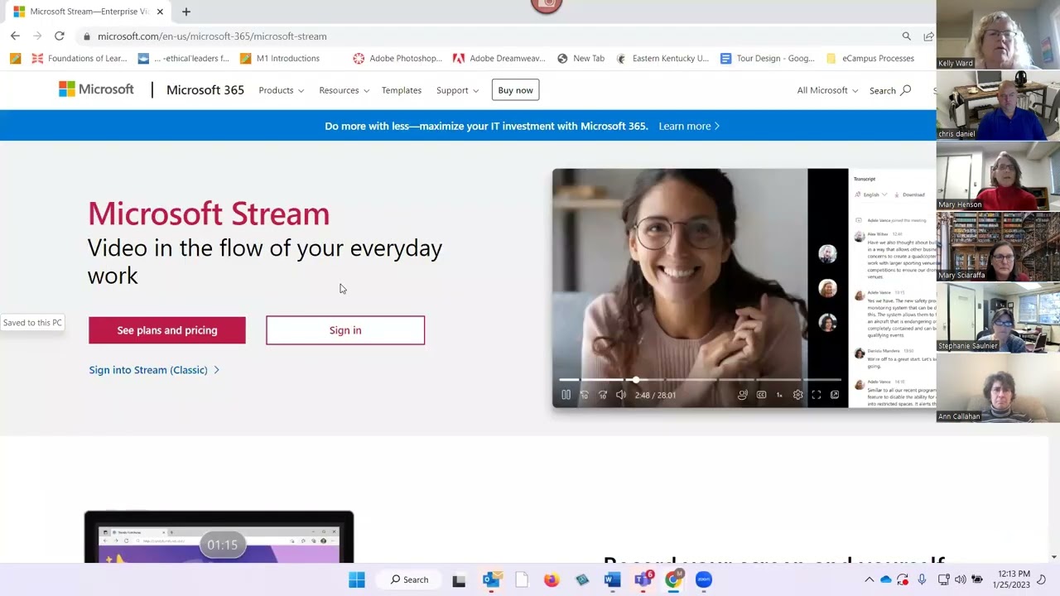1060x596 pixels.
Task: Expand the Products dropdown menu
Action: pos(281,90)
